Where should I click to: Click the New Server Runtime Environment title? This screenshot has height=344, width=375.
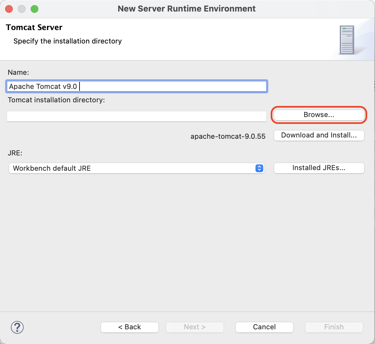187,9
